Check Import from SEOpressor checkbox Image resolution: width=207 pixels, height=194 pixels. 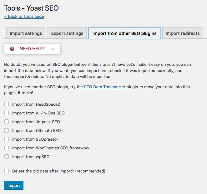(7, 139)
